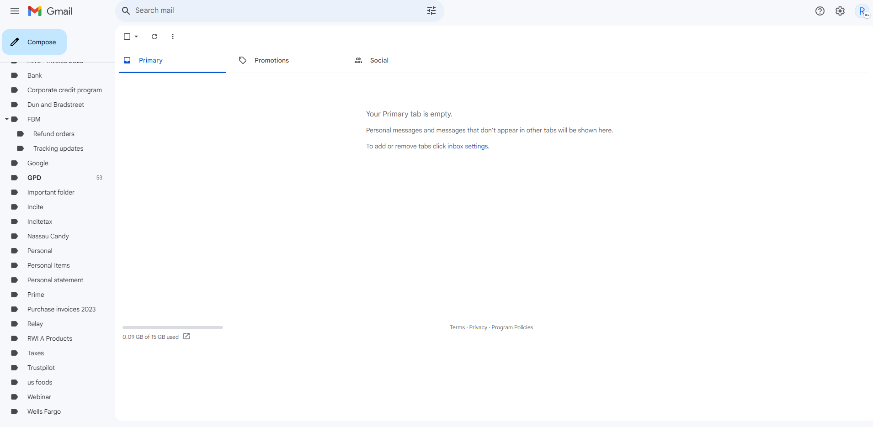Open the inbox settings link

click(468, 146)
